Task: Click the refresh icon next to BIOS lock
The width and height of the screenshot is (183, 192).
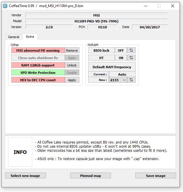Action: [131, 50]
